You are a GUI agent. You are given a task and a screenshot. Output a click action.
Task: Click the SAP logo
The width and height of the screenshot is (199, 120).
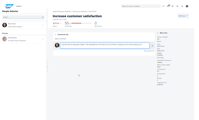point(9,6)
